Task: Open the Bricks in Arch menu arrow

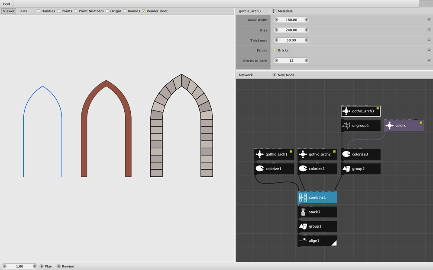Action: click(429, 60)
